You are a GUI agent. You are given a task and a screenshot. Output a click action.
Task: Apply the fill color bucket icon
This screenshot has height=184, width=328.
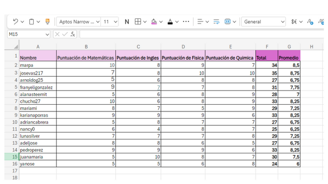pos(154,21)
